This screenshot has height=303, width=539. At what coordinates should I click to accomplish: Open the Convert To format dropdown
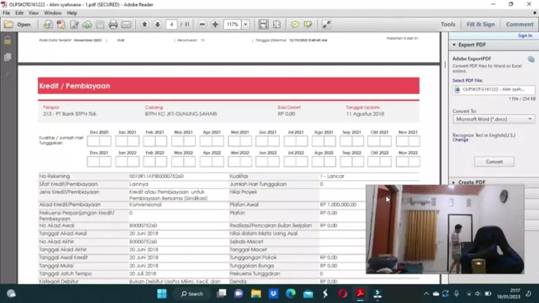(494, 119)
